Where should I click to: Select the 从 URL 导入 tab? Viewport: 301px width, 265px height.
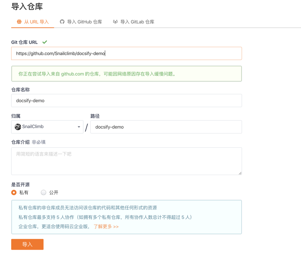[x=33, y=22]
